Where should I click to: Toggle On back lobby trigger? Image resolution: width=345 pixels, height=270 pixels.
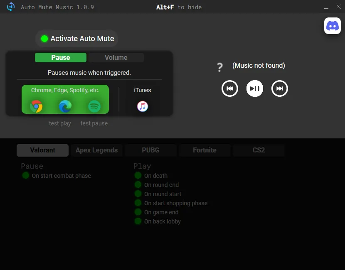click(x=138, y=221)
